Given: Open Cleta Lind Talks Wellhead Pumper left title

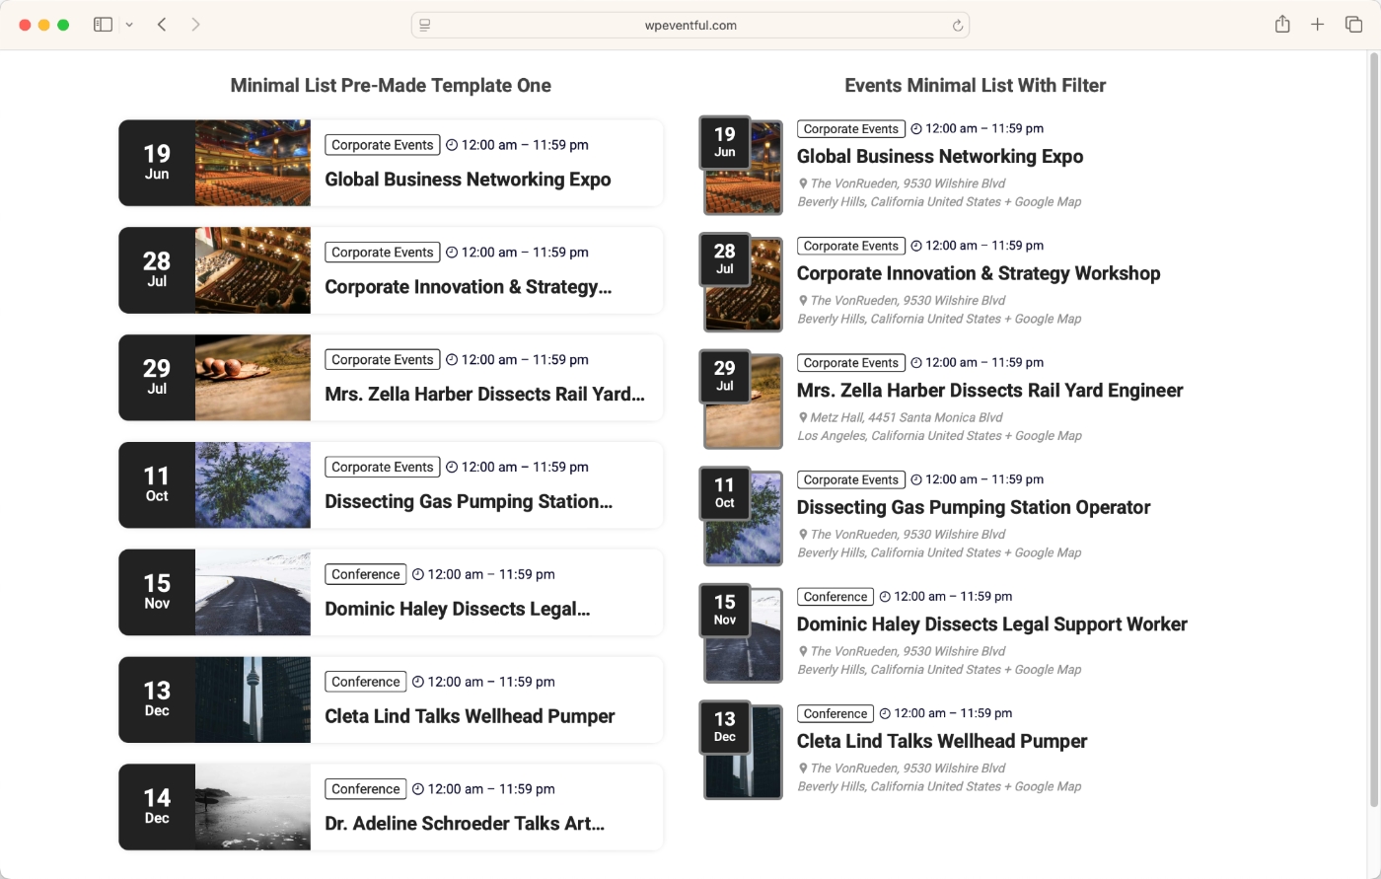Looking at the screenshot, I should [470, 717].
